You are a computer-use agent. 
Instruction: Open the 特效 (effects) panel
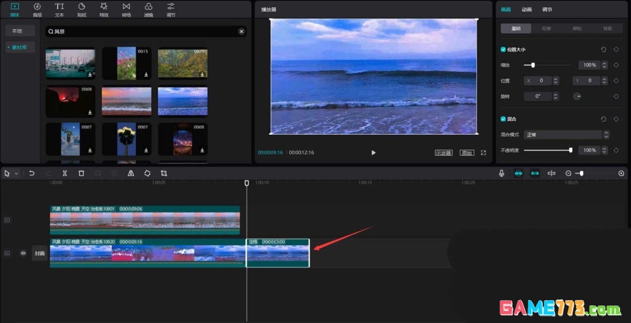point(104,9)
